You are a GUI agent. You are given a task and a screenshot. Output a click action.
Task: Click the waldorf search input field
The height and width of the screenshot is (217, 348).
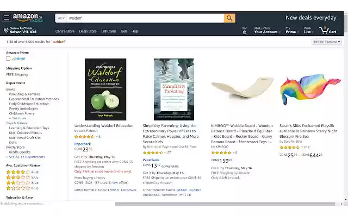point(145,18)
